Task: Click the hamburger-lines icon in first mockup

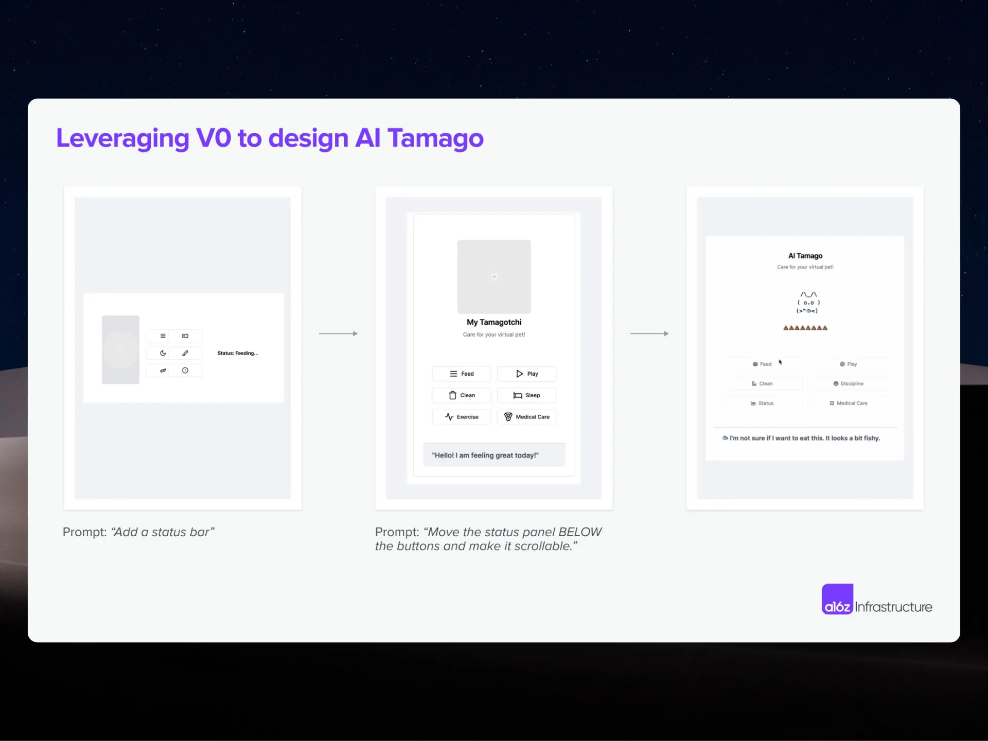Action: point(163,336)
